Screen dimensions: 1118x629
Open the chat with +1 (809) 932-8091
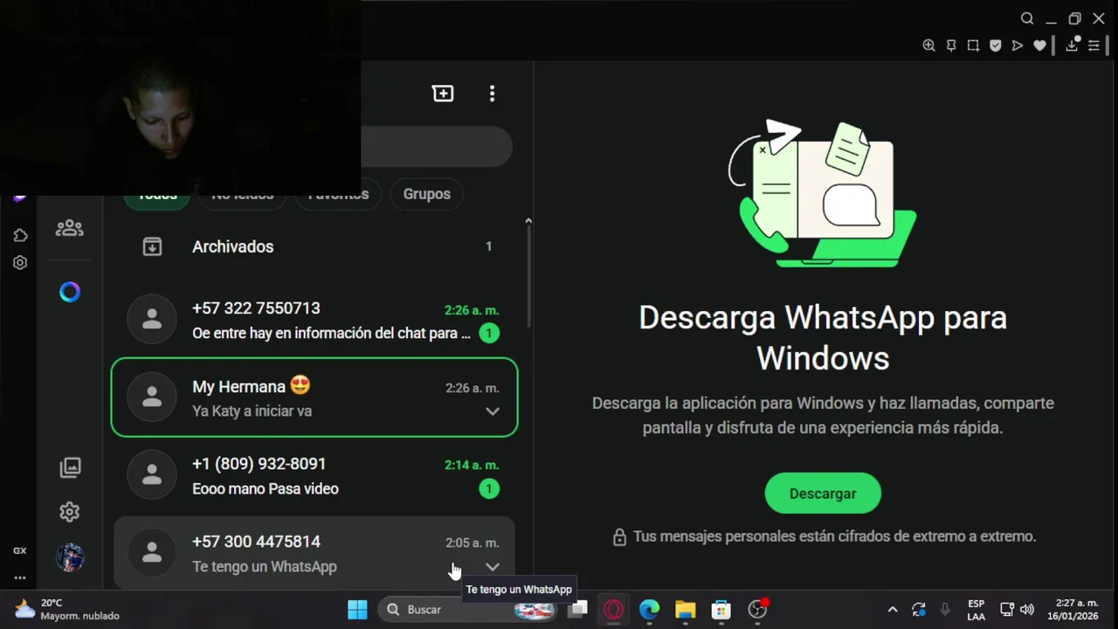[314, 475]
